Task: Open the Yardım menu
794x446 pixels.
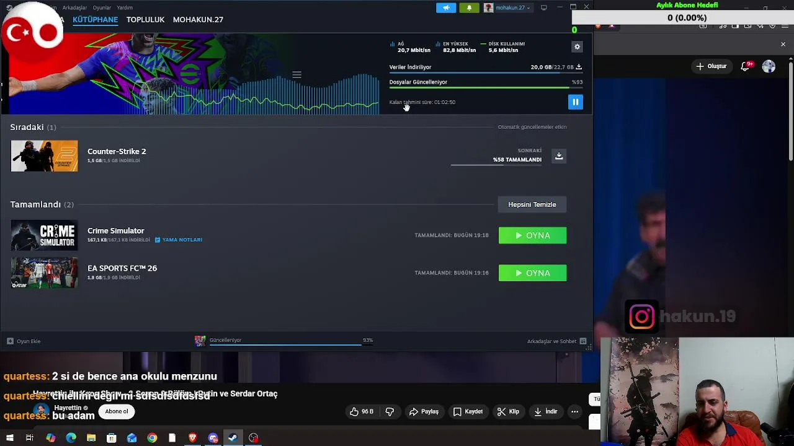Action: click(x=125, y=7)
